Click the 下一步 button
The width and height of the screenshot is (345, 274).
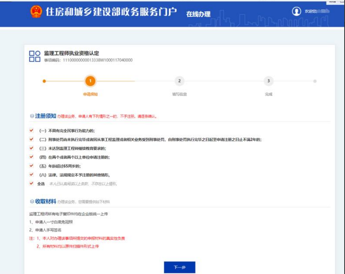(179, 267)
